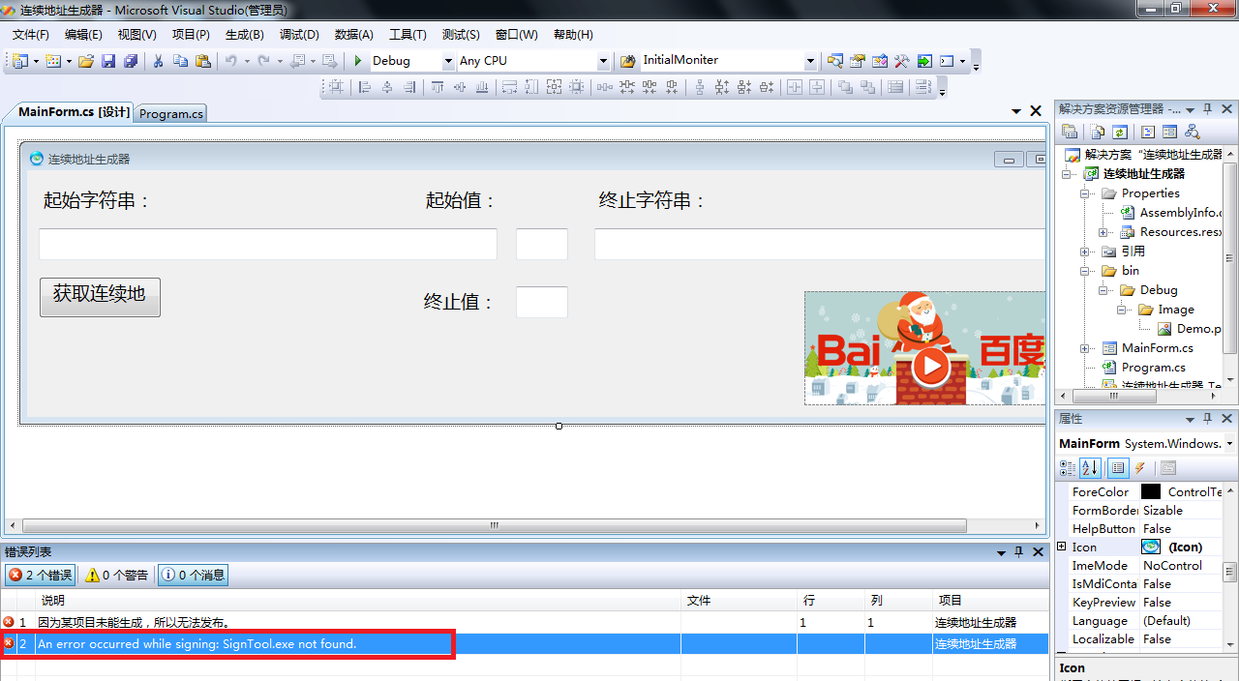The height and width of the screenshot is (681, 1239).
Task: Click the Cut scissors icon
Action: pyautogui.click(x=159, y=61)
